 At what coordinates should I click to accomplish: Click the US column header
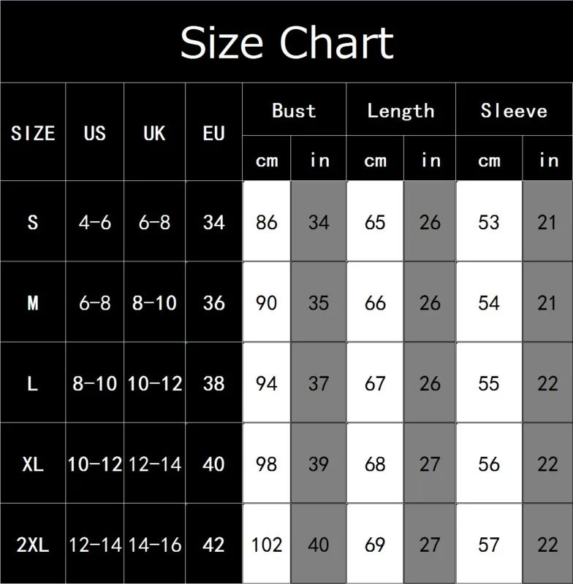95,132
